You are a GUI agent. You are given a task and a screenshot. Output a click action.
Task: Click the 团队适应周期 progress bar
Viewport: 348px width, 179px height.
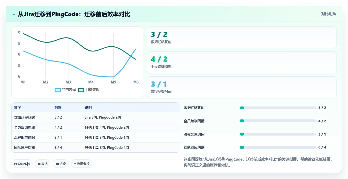click(278, 147)
